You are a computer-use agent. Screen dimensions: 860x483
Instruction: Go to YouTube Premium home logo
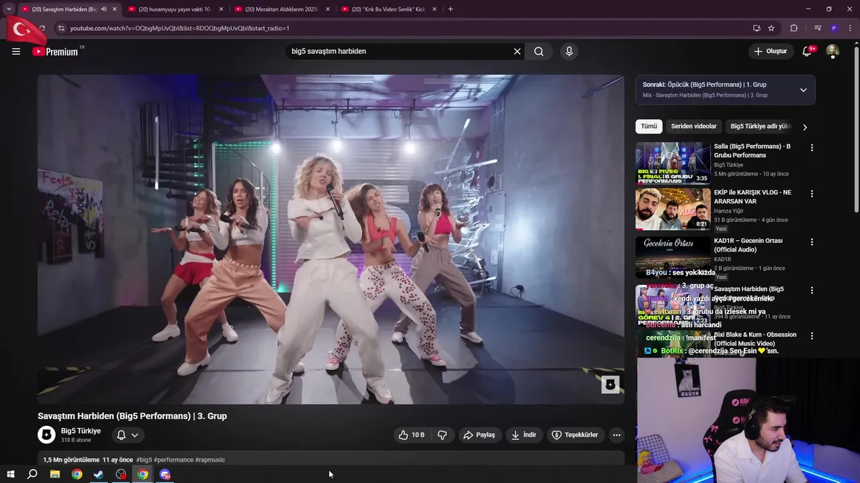coord(55,52)
